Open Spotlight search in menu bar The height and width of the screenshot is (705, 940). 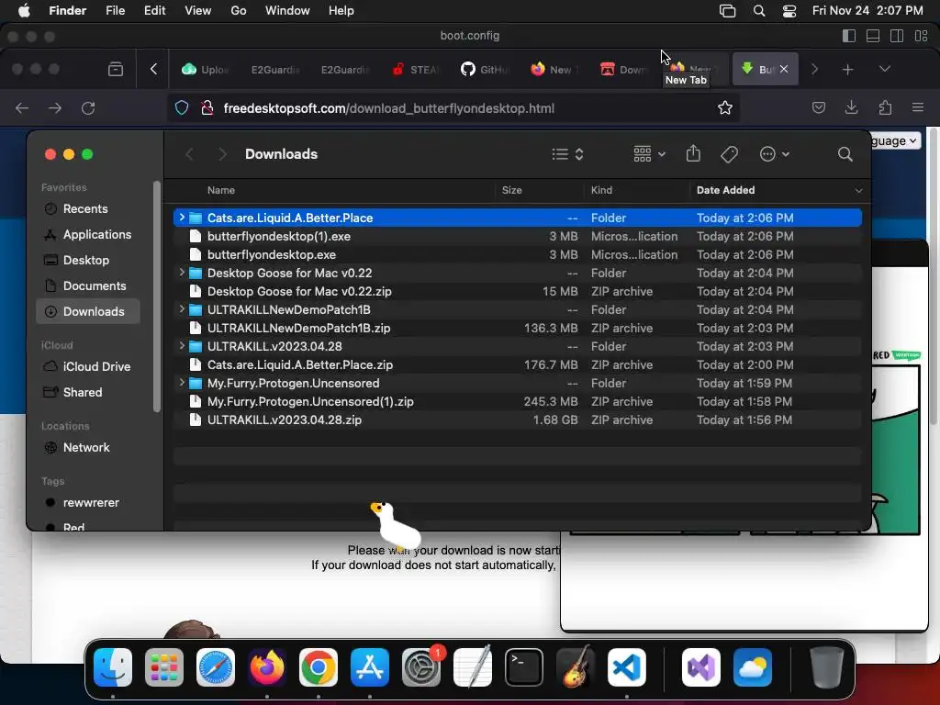(x=759, y=11)
